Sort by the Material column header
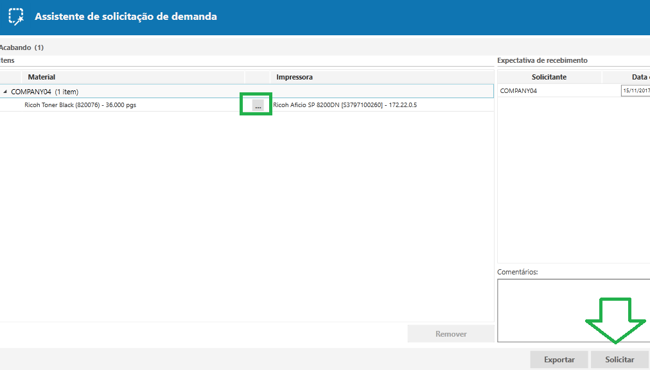The image size is (650, 370). tap(42, 77)
